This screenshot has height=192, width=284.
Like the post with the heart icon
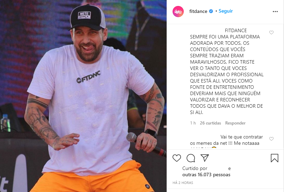[177, 158]
